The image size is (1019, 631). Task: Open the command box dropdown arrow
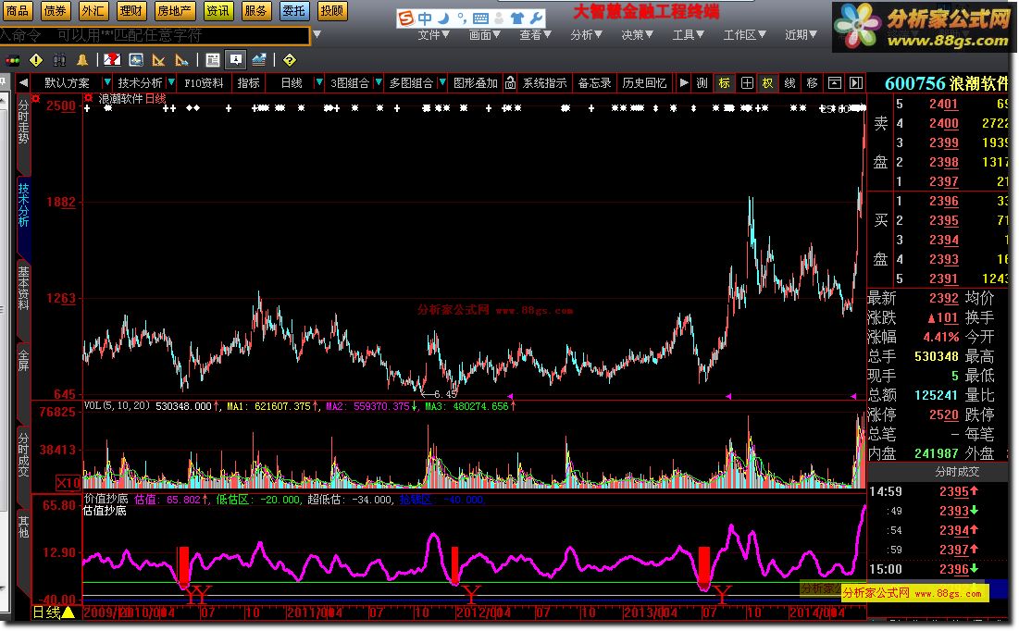[317, 34]
